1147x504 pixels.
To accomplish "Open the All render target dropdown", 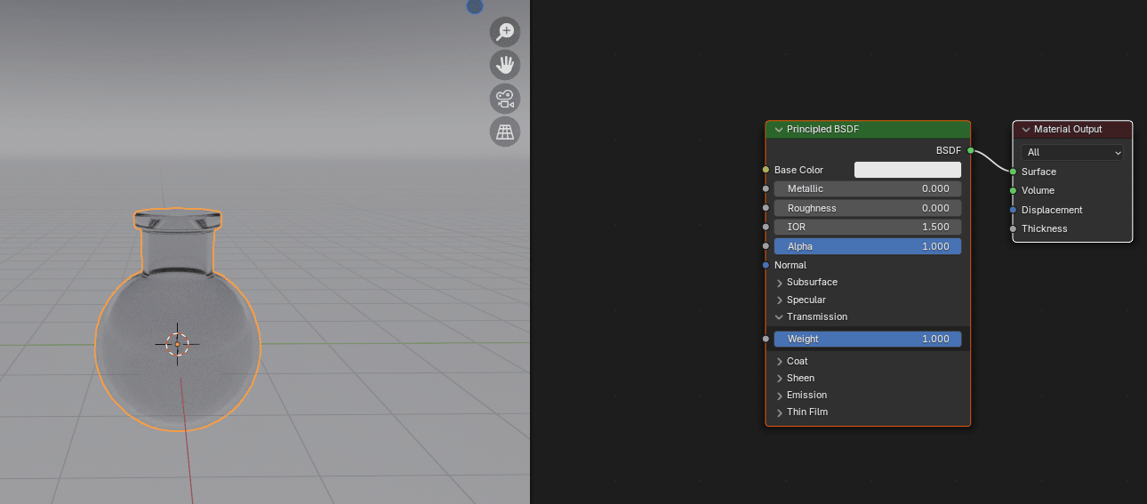I will 1073,153.
